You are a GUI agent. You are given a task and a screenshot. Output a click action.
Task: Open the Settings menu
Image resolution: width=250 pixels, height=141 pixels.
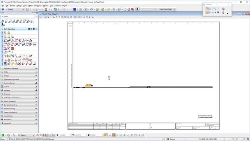point(19,6)
